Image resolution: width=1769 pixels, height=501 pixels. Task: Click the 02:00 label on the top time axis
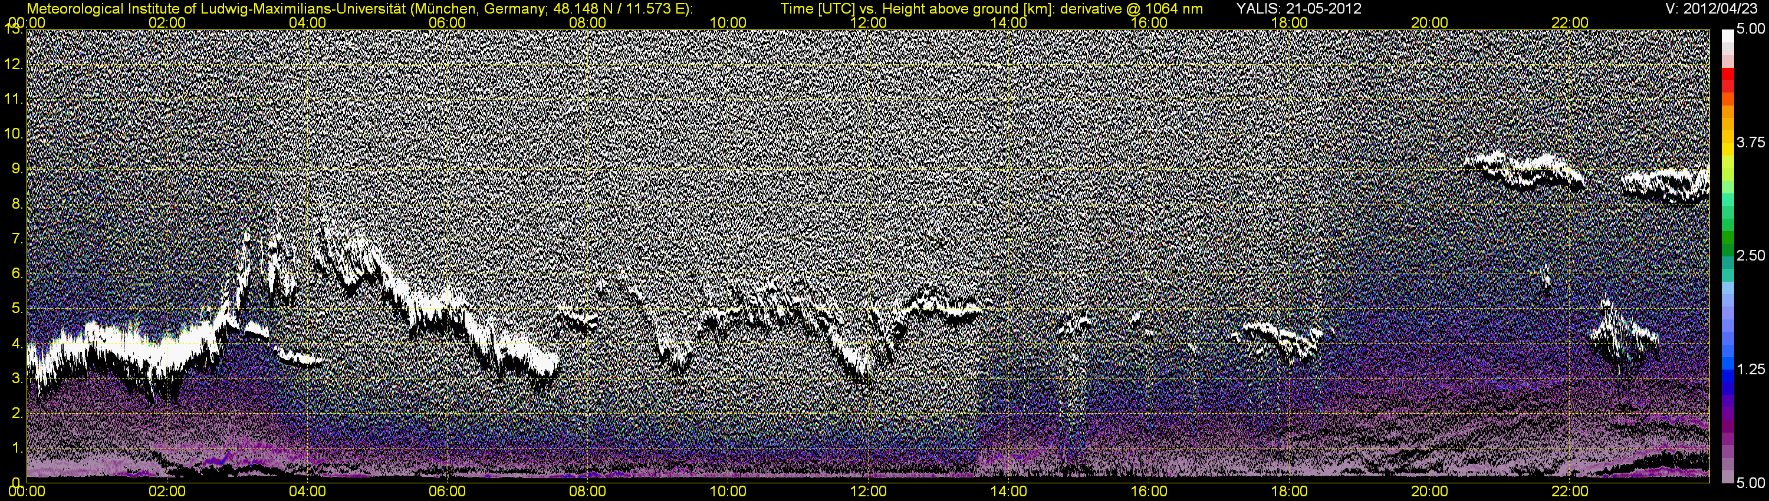click(x=167, y=22)
